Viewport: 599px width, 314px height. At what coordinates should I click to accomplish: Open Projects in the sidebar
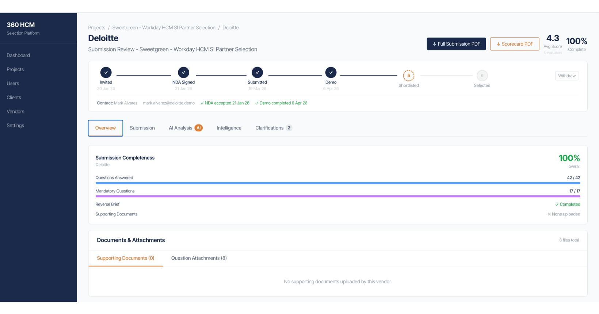pyautogui.click(x=15, y=69)
